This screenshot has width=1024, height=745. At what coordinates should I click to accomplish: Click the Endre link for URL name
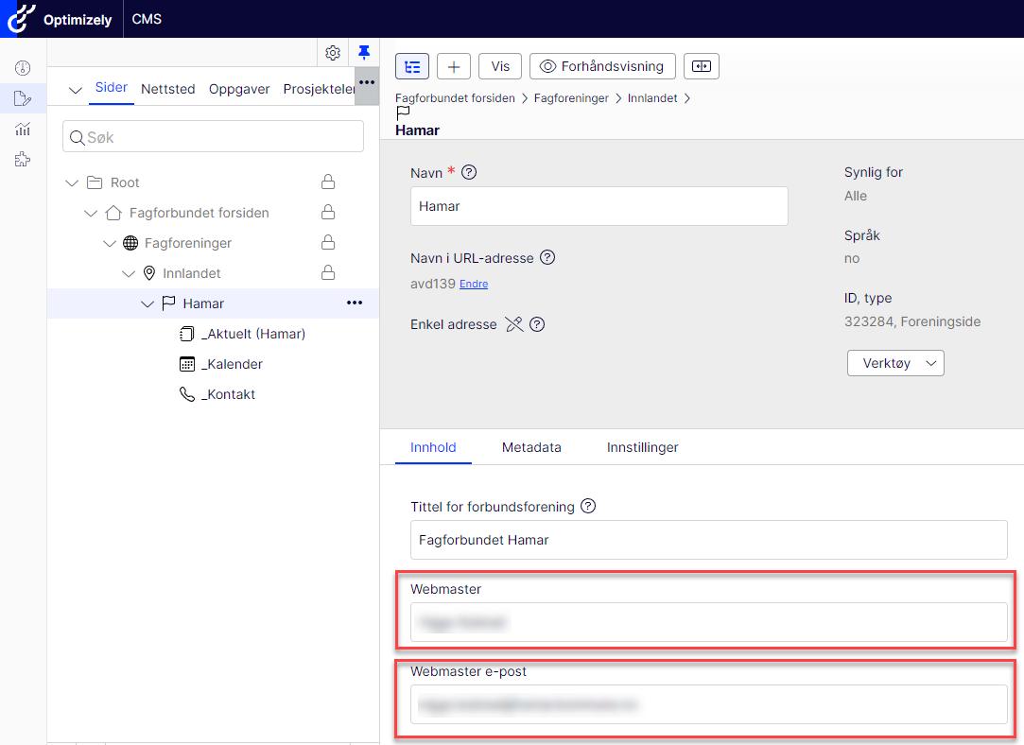[474, 284]
